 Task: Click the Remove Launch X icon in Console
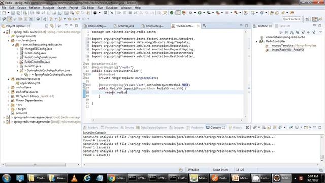(x=247, y=127)
